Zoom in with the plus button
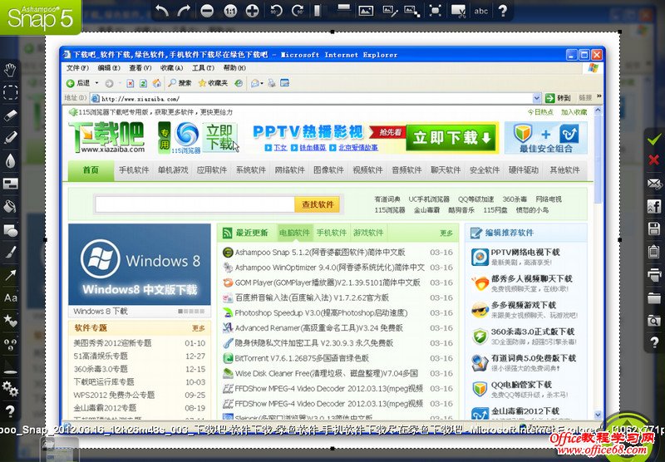665x462 pixels. pyautogui.click(x=252, y=11)
